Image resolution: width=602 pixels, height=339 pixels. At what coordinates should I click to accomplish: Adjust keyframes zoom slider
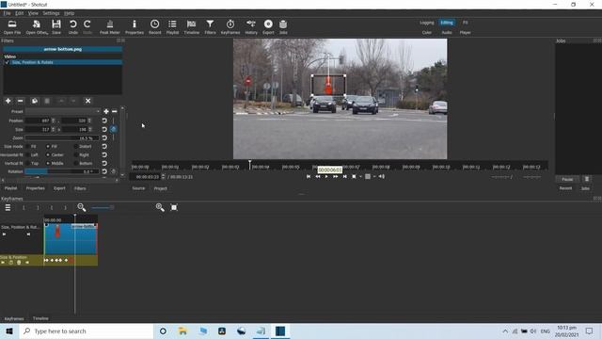click(x=103, y=207)
